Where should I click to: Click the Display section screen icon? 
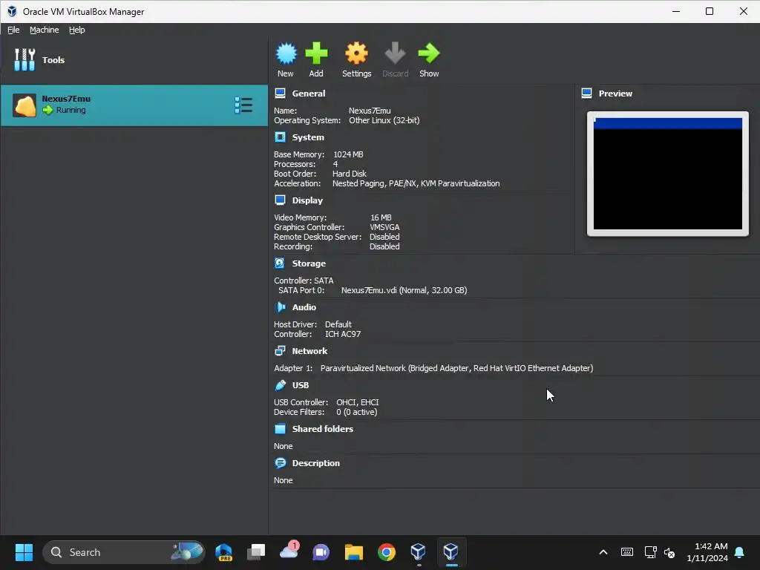(280, 200)
